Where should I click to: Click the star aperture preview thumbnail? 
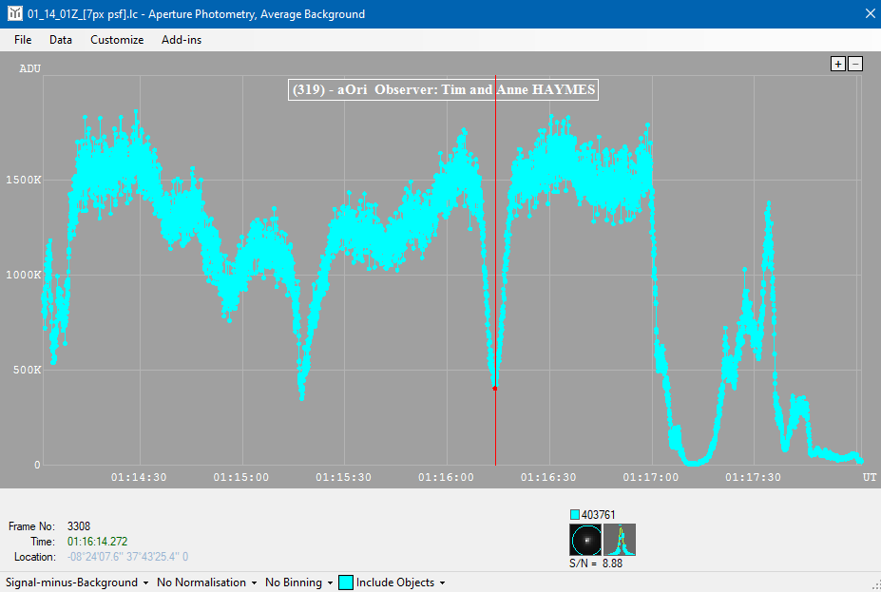[585, 540]
